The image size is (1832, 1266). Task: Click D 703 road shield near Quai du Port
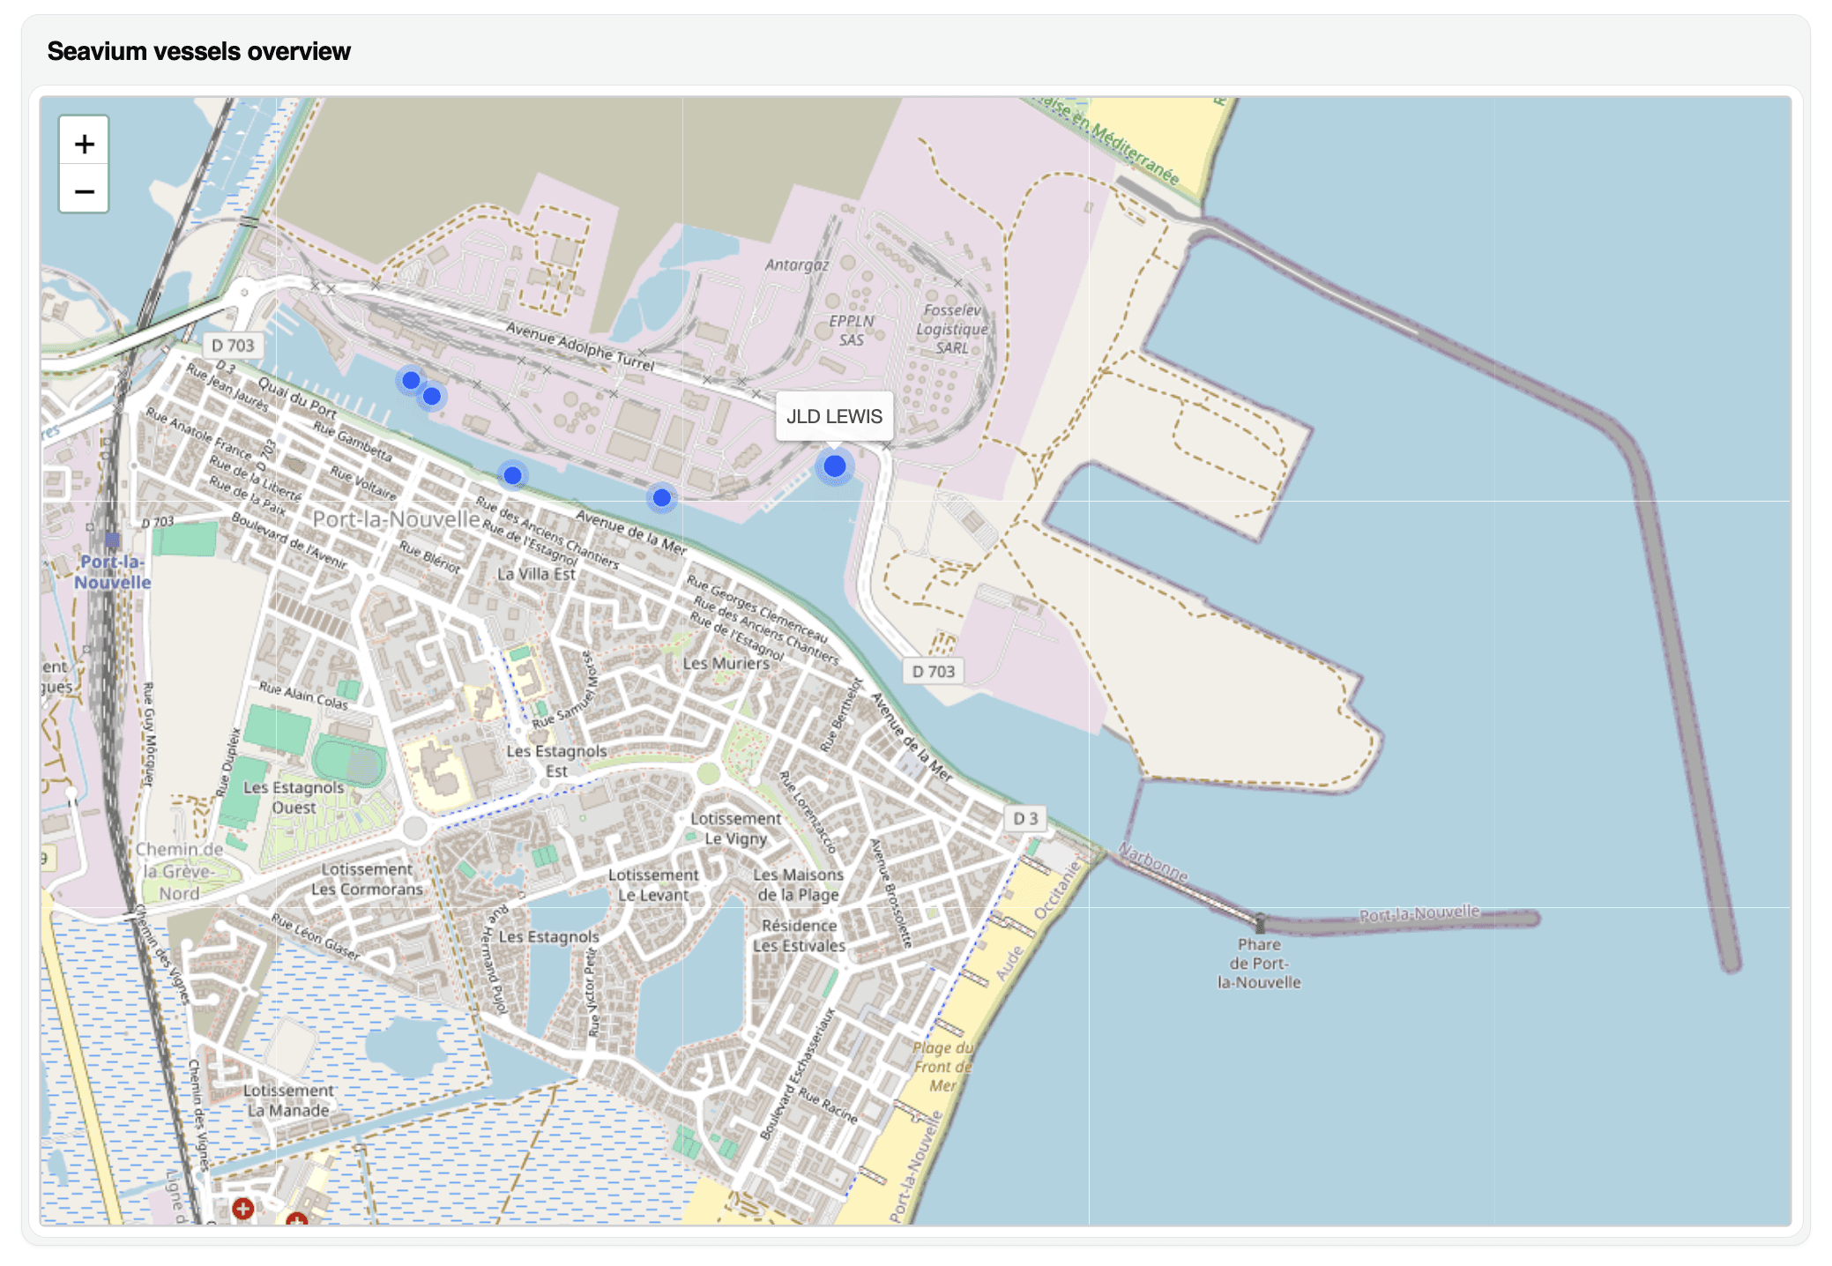pyautogui.click(x=233, y=346)
